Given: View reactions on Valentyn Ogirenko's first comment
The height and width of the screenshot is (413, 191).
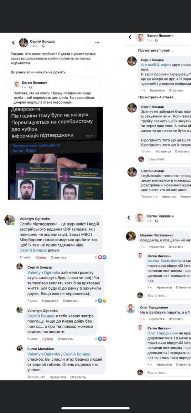Looking at the screenshot, I should [101, 257].
